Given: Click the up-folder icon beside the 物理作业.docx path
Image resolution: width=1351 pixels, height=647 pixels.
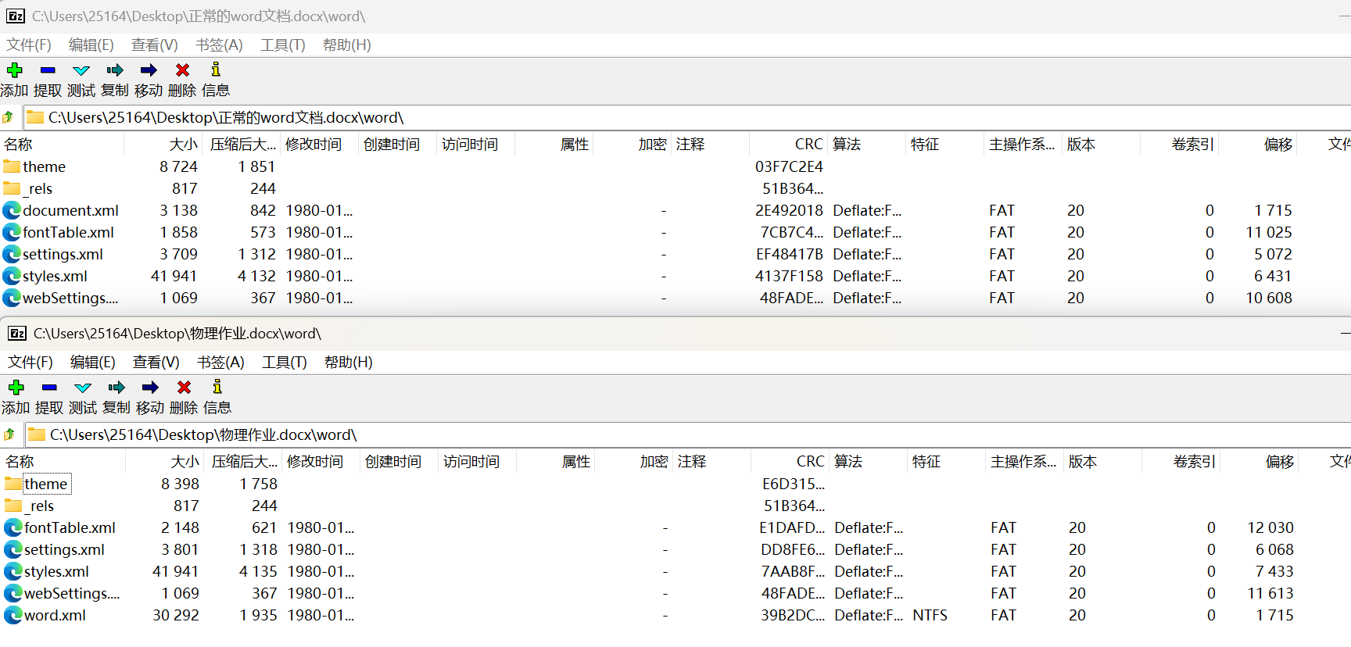Looking at the screenshot, I should (9, 434).
